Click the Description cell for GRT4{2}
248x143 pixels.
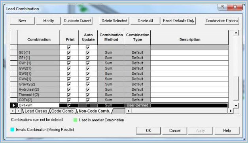pos(189,100)
